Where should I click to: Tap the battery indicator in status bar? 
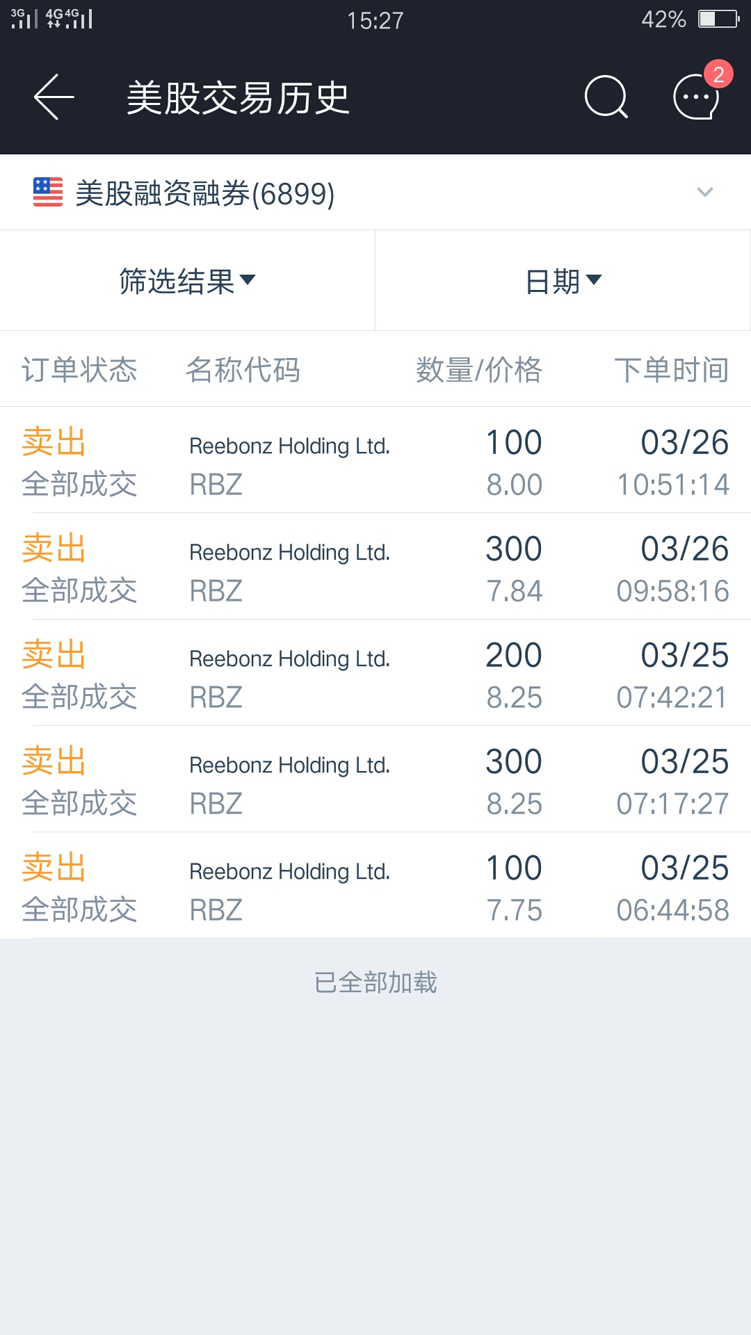[x=718, y=19]
